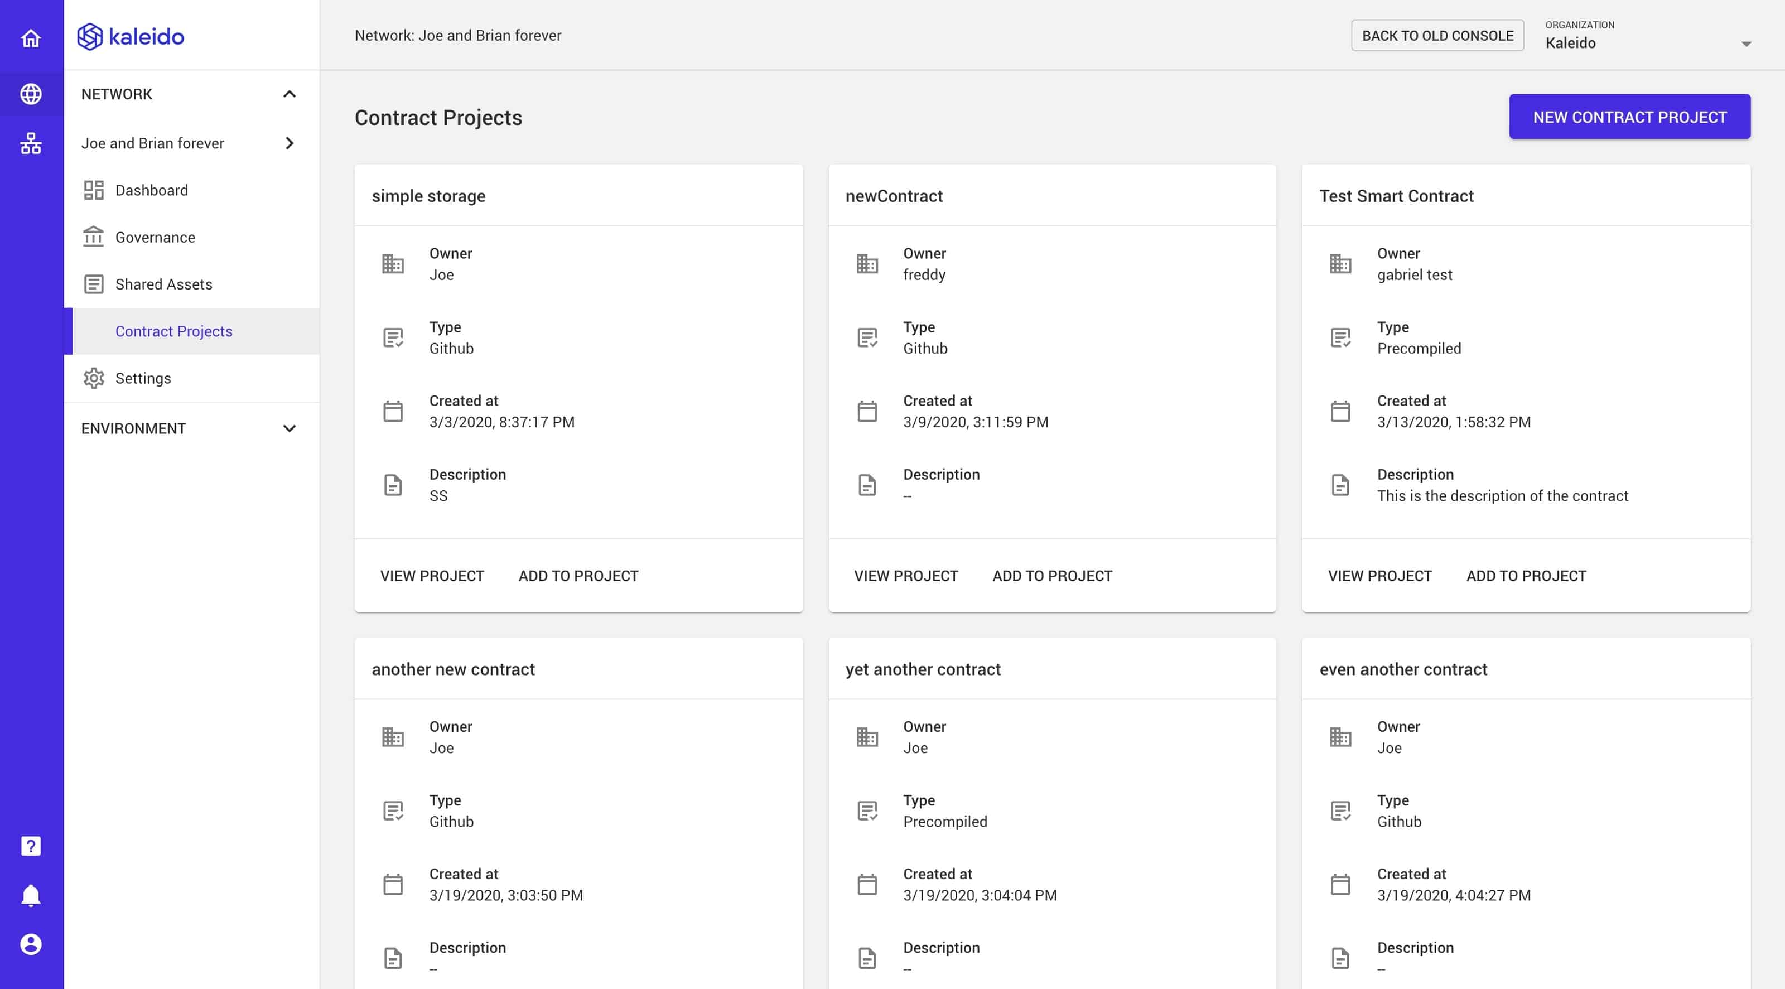Image resolution: width=1785 pixels, height=989 pixels.
Task: Click the Settings gear icon
Action: [94, 378]
